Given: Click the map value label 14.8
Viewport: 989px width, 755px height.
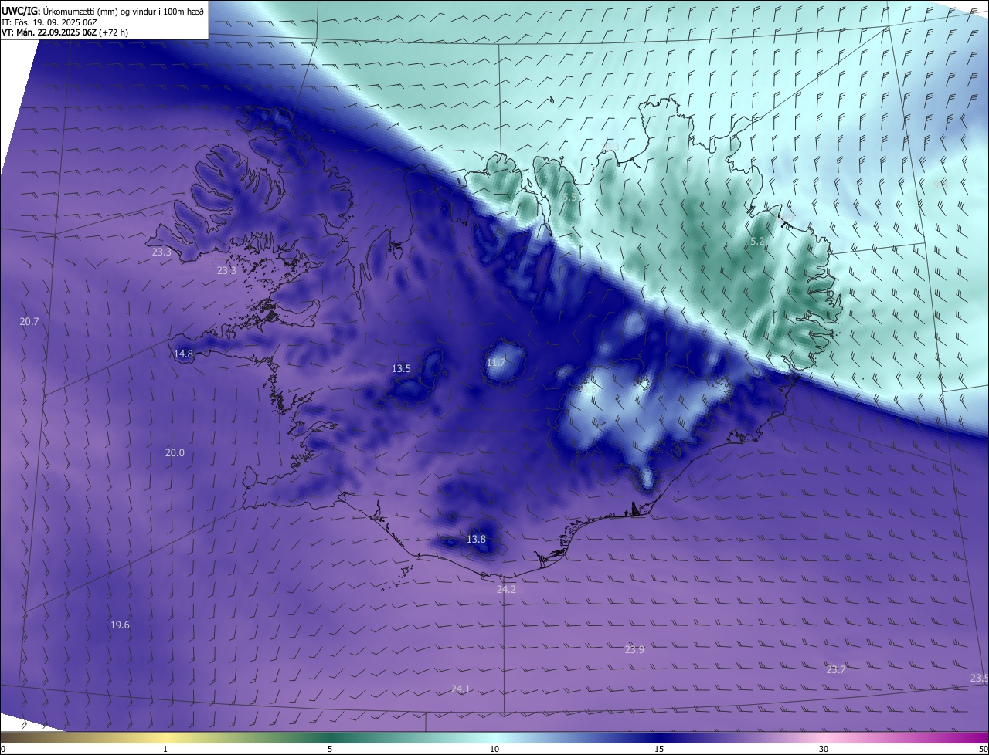Looking at the screenshot, I should pyautogui.click(x=184, y=354).
